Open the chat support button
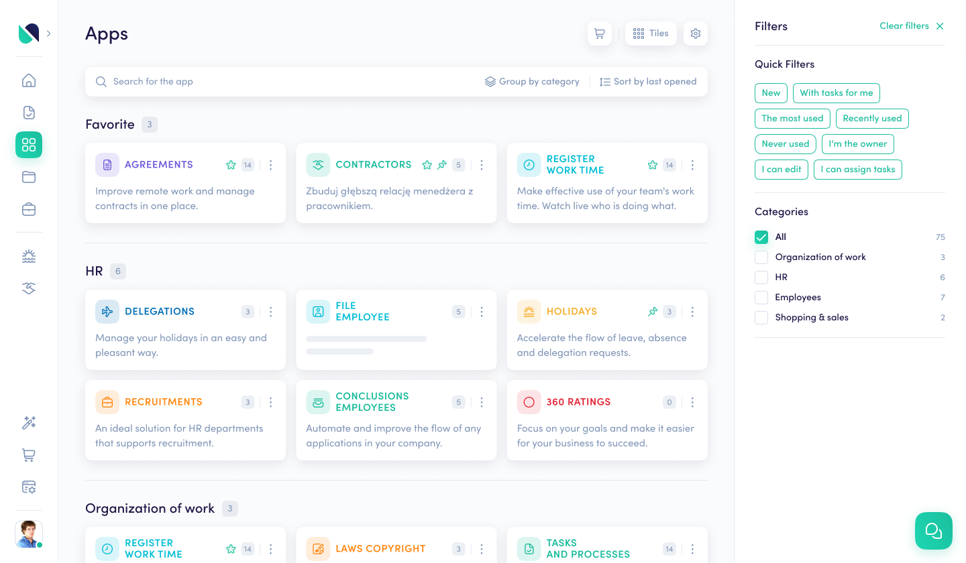Image resolution: width=966 pixels, height=563 pixels. pyautogui.click(x=934, y=531)
